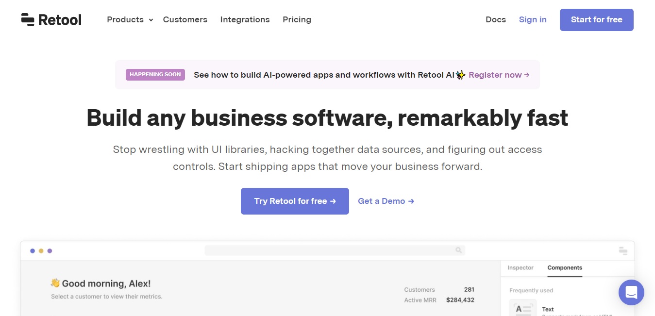Click the magnifier icon in mockup search bar
This screenshot has height=316, width=655.
click(x=458, y=250)
